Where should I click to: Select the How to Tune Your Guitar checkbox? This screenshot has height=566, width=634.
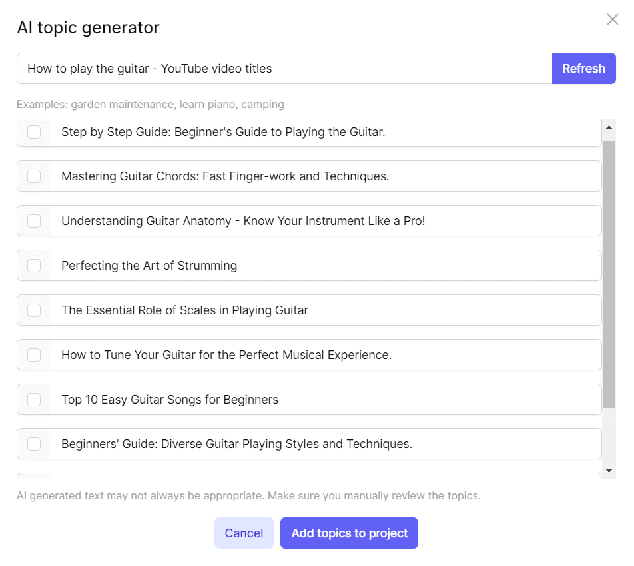(34, 355)
